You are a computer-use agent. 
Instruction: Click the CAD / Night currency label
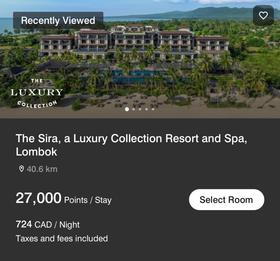coord(57,225)
